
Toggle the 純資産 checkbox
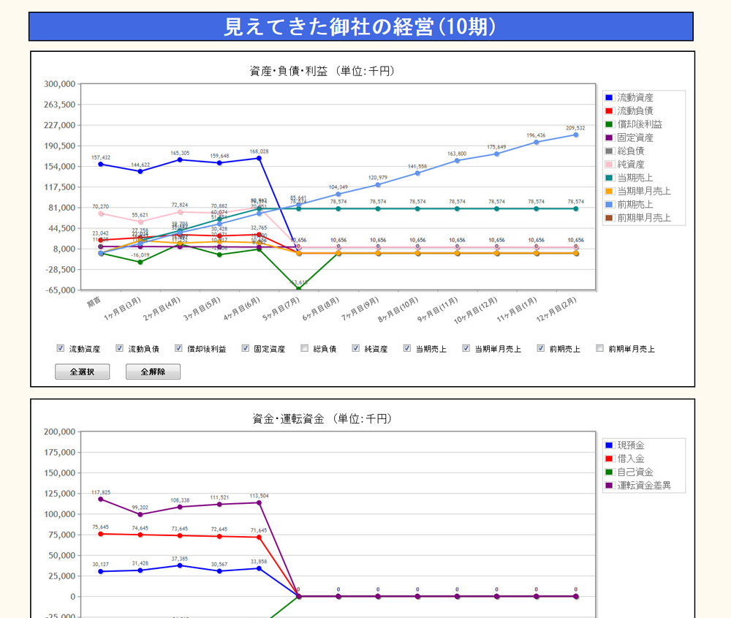[x=356, y=349]
